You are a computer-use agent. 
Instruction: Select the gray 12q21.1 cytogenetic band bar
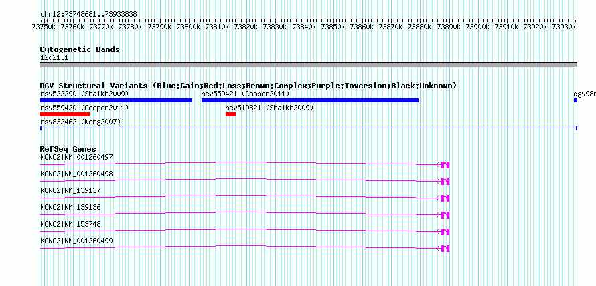click(x=308, y=65)
